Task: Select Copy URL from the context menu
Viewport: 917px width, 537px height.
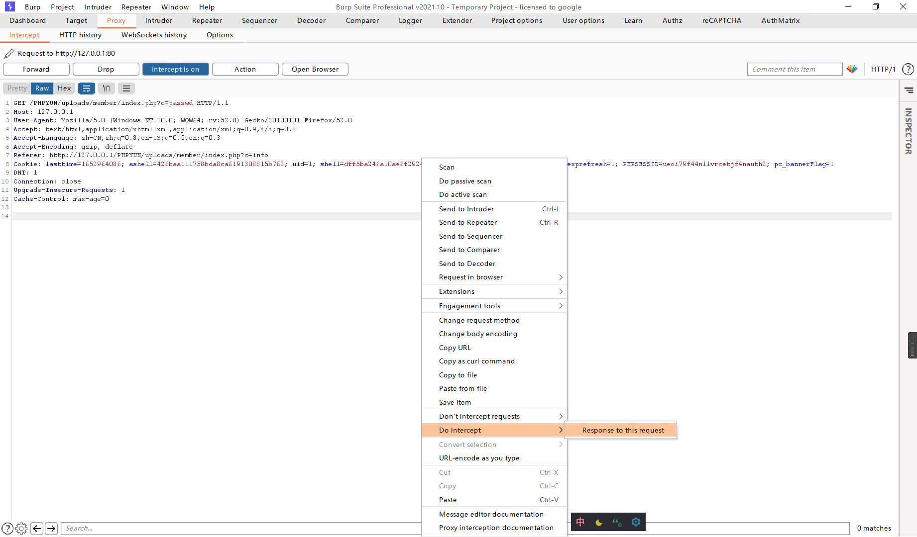Action: [x=494, y=348]
